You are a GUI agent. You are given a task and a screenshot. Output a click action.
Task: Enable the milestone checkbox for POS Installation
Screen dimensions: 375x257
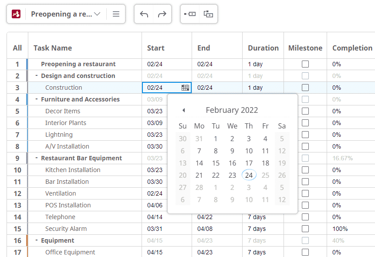point(305,205)
